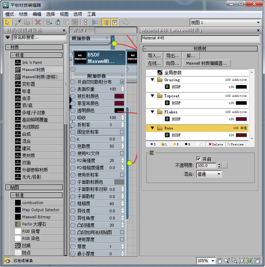Toggle 固定折射率 checkbox
This screenshot has height=267, width=265.
pyautogui.click(x=122, y=132)
